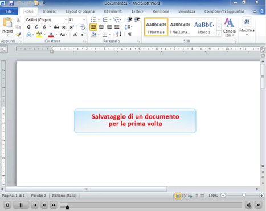This screenshot has height=211, width=266.
Task: Click the zoom slider handle
Action: point(244,195)
